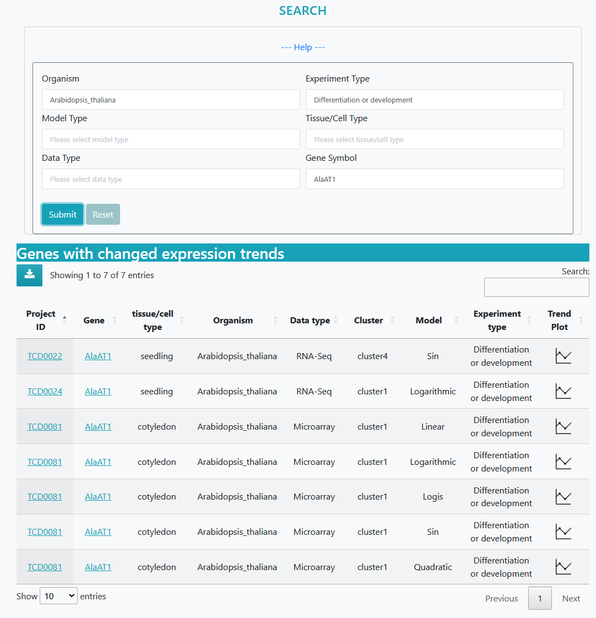Open project link TCD0024
This screenshot has width=596, height=618.
point(45,392)
